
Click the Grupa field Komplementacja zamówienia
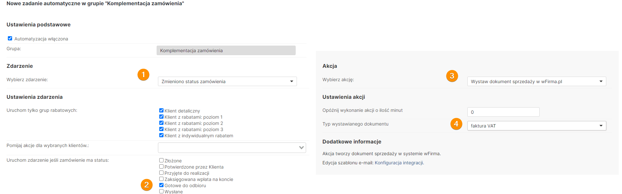[x=226, y=51]
